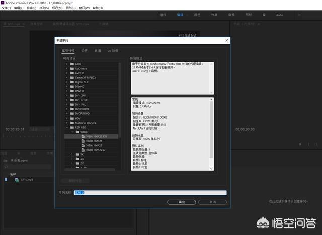Expand the DV - NTSC folder
322x235 pixels.
(x=66, y=100)
